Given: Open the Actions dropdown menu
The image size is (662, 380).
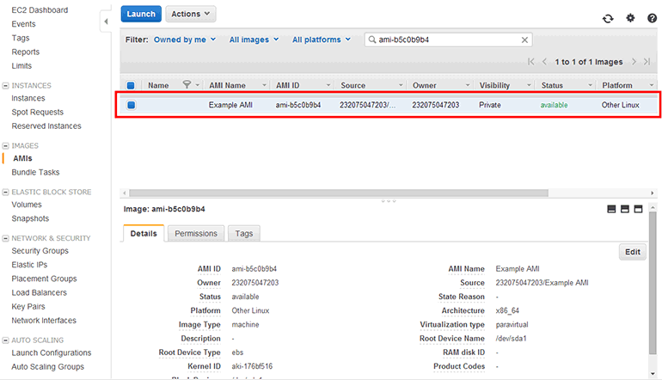Looking at the screenshot, I should tap(190, 14).
